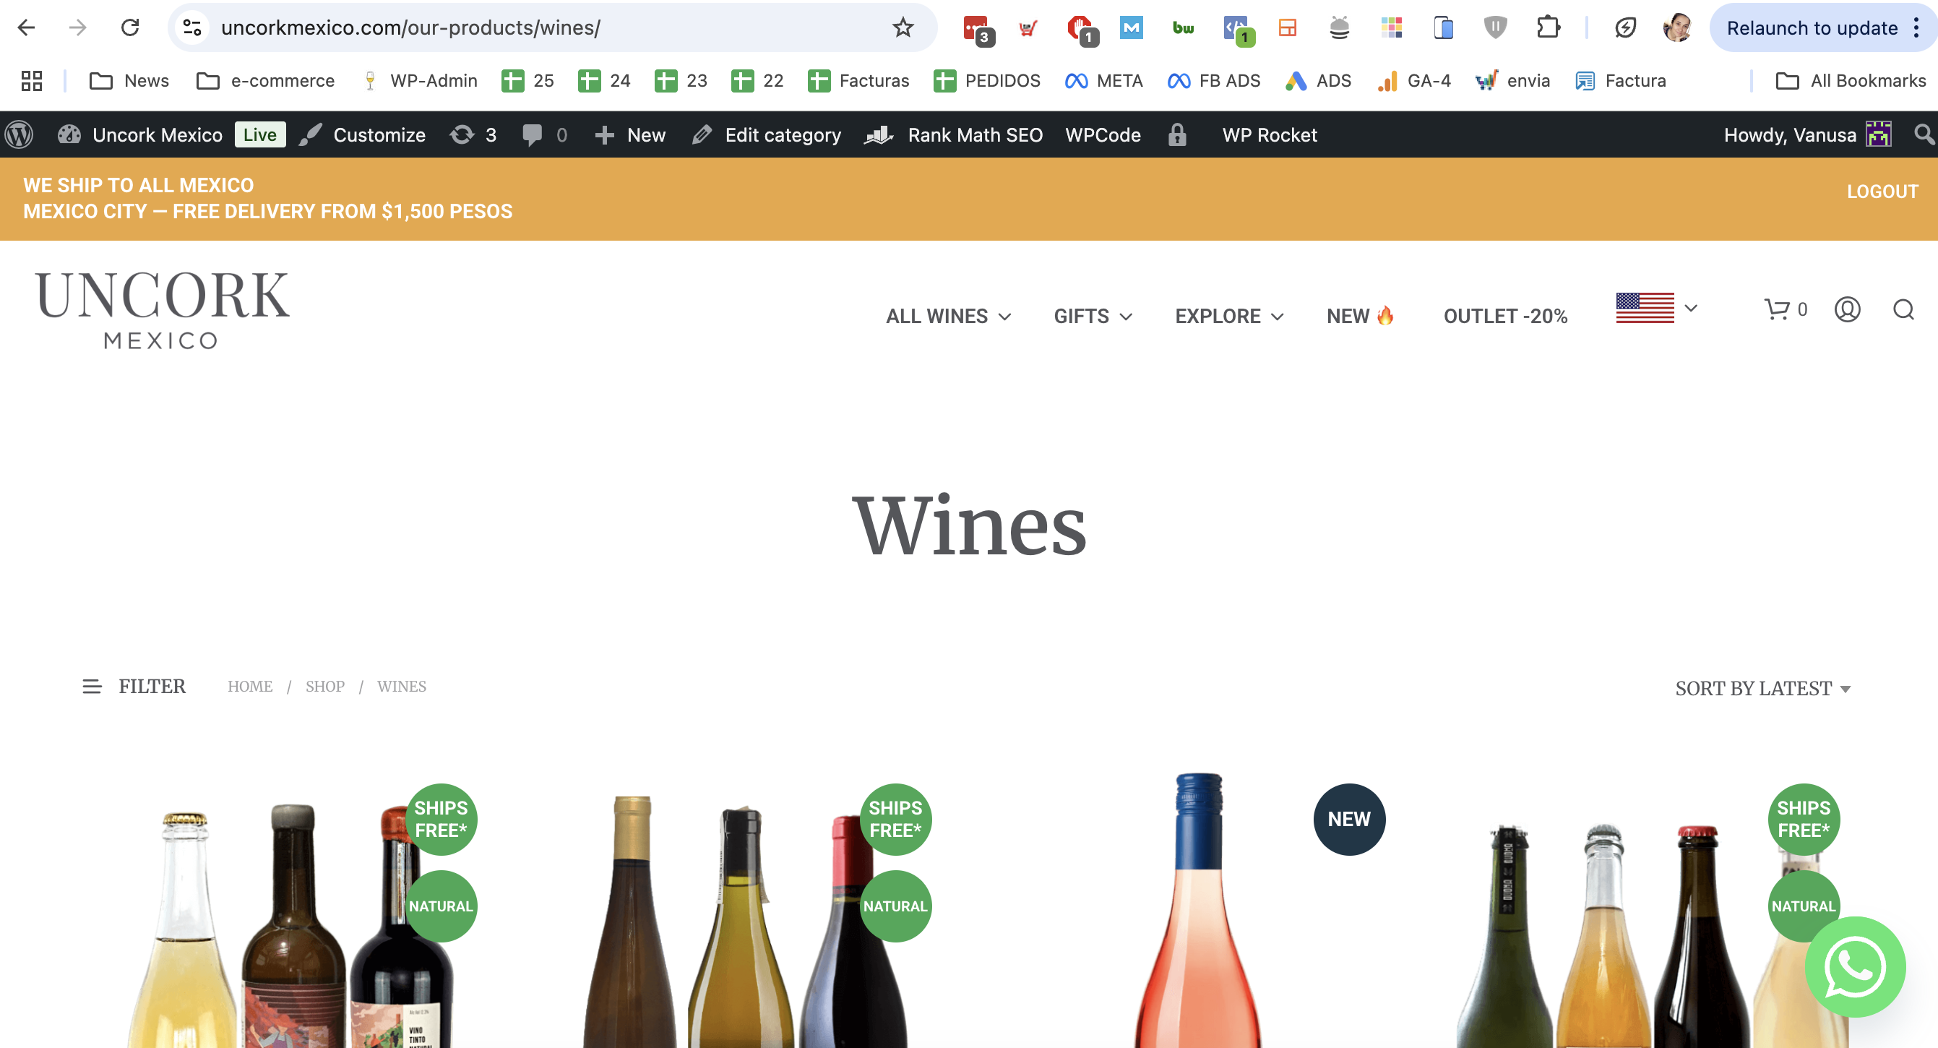Open WPCode in admin bar
The width and height of the screenshot is (1938, 1048).
(x=1103, y=134)
